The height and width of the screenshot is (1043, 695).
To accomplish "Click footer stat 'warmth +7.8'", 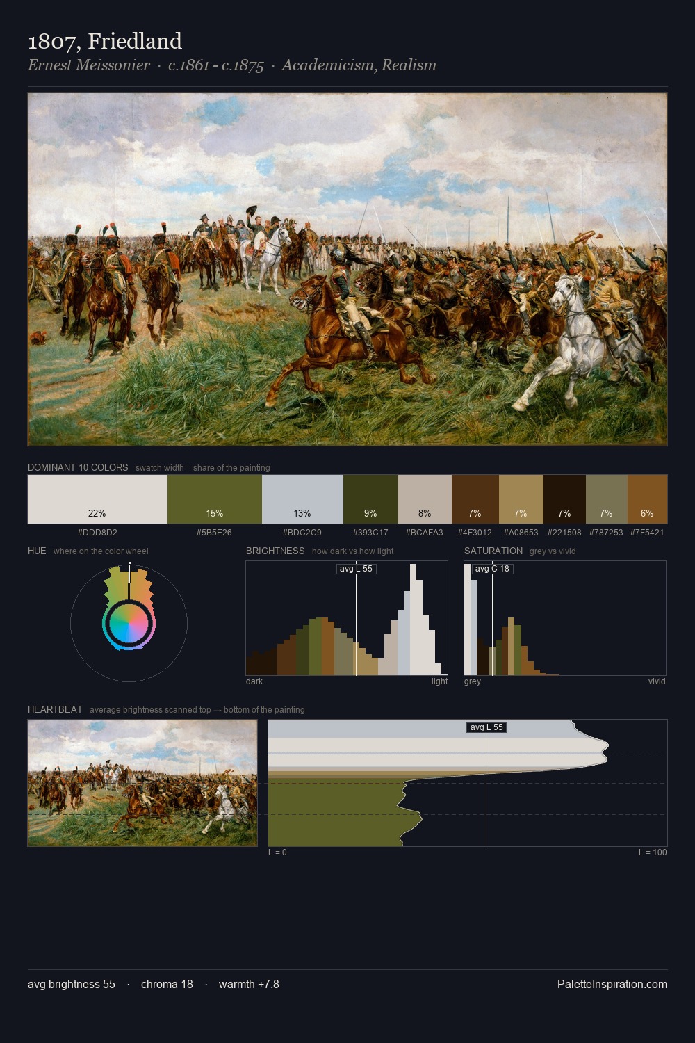I will [x=249, y=984].
